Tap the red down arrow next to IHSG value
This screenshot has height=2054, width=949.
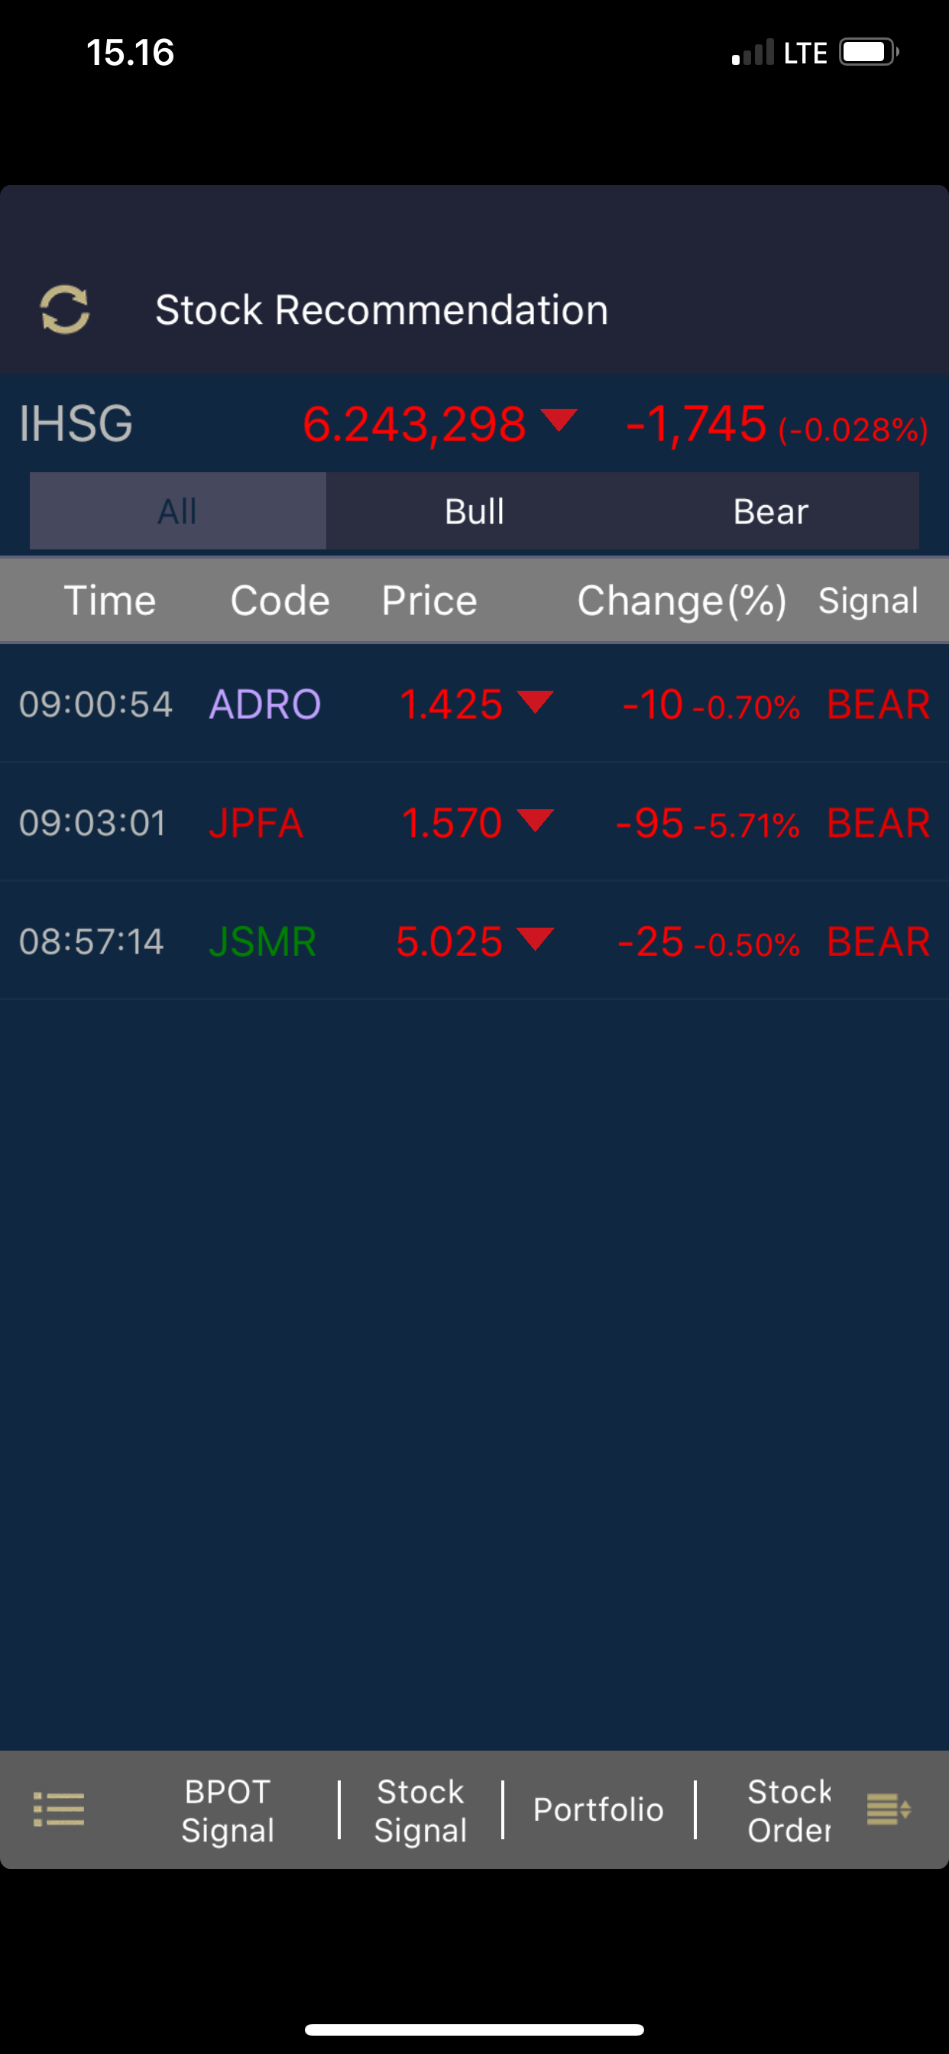pos(559,420)
